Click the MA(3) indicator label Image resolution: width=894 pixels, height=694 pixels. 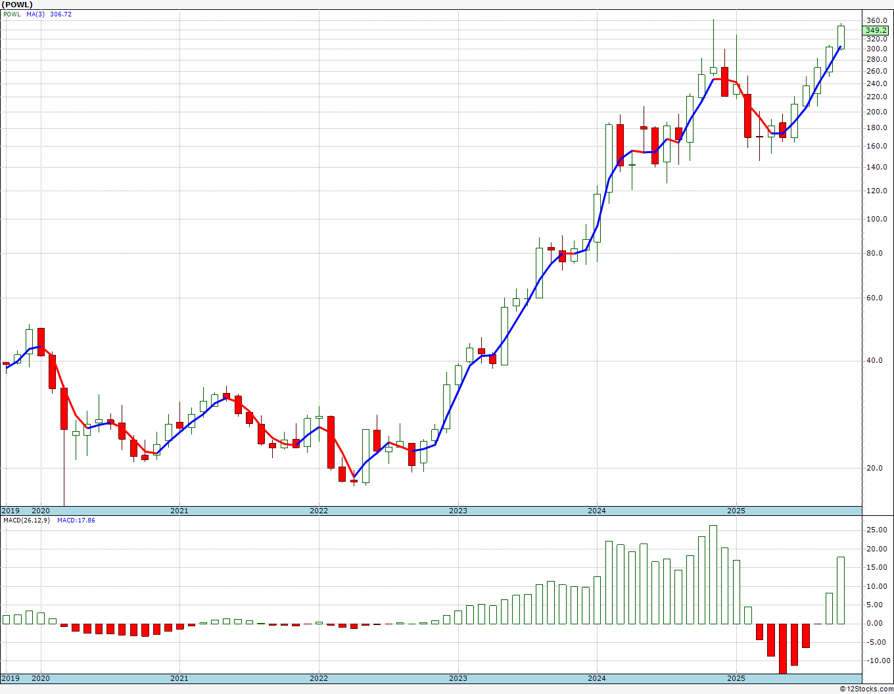click(x=35, y=14)
